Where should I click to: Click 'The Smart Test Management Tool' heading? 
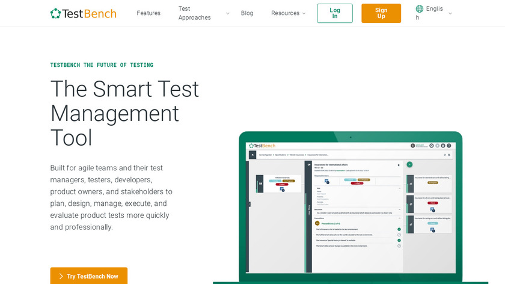point(124,113)
